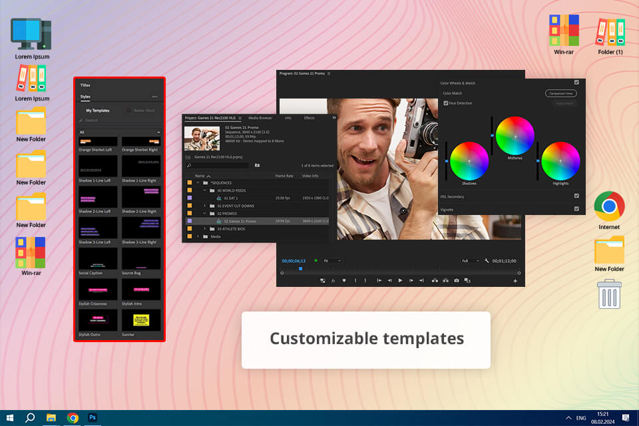Toggle the Vignette checkbox
This screenshot has height=426, width=639.
point(576,209)
